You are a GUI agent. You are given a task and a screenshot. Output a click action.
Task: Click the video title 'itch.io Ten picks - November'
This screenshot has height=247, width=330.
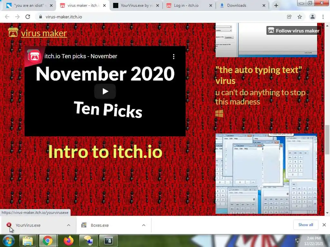pos(81,56)
